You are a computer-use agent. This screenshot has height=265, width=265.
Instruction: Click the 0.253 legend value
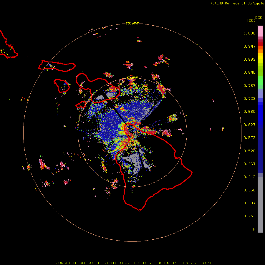[x=249, y=216]
